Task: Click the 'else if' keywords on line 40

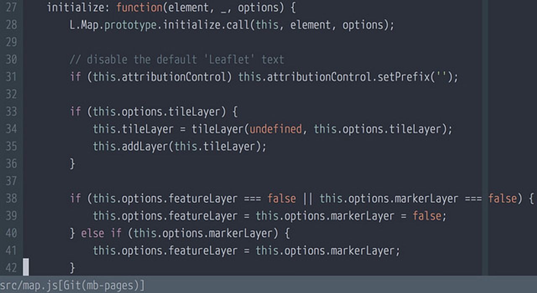Action: pos(101,233)
